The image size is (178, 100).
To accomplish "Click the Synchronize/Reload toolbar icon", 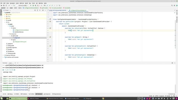I will point(6,6).
